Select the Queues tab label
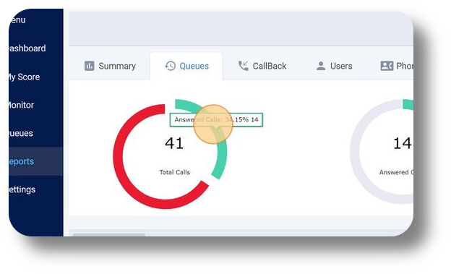Screen dimensions: 451x274 pos(194,66)
